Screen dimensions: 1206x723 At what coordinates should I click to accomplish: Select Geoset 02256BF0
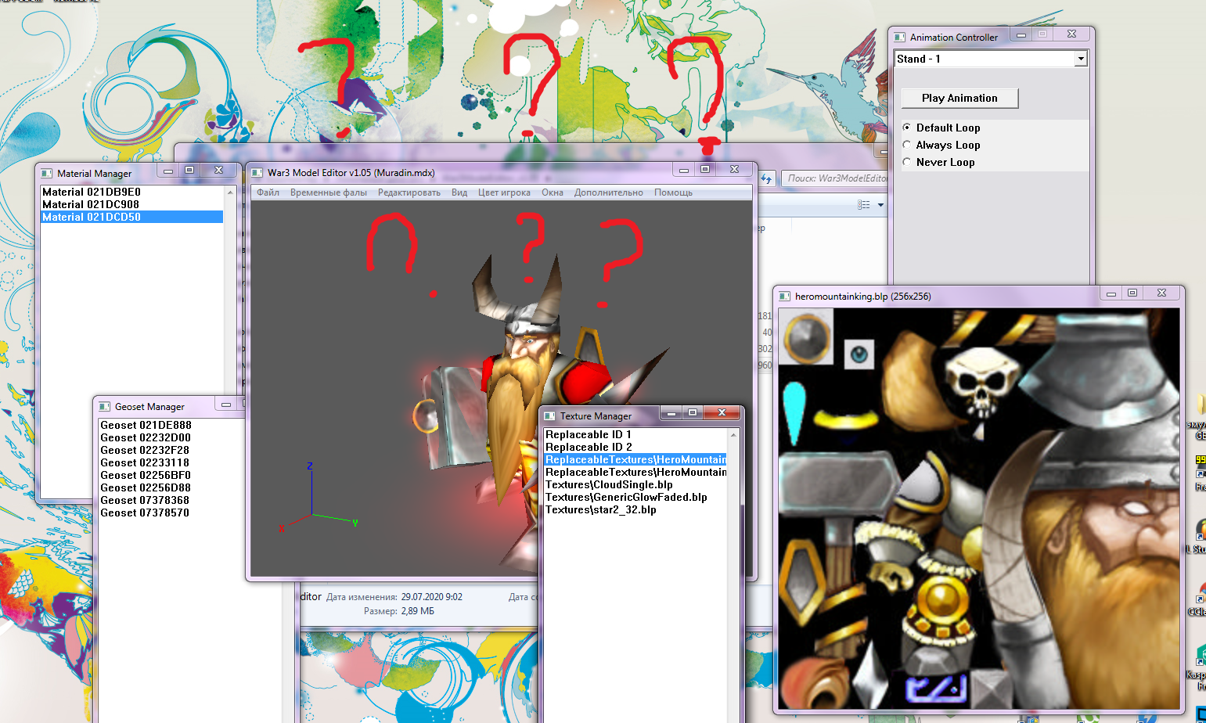146,475
